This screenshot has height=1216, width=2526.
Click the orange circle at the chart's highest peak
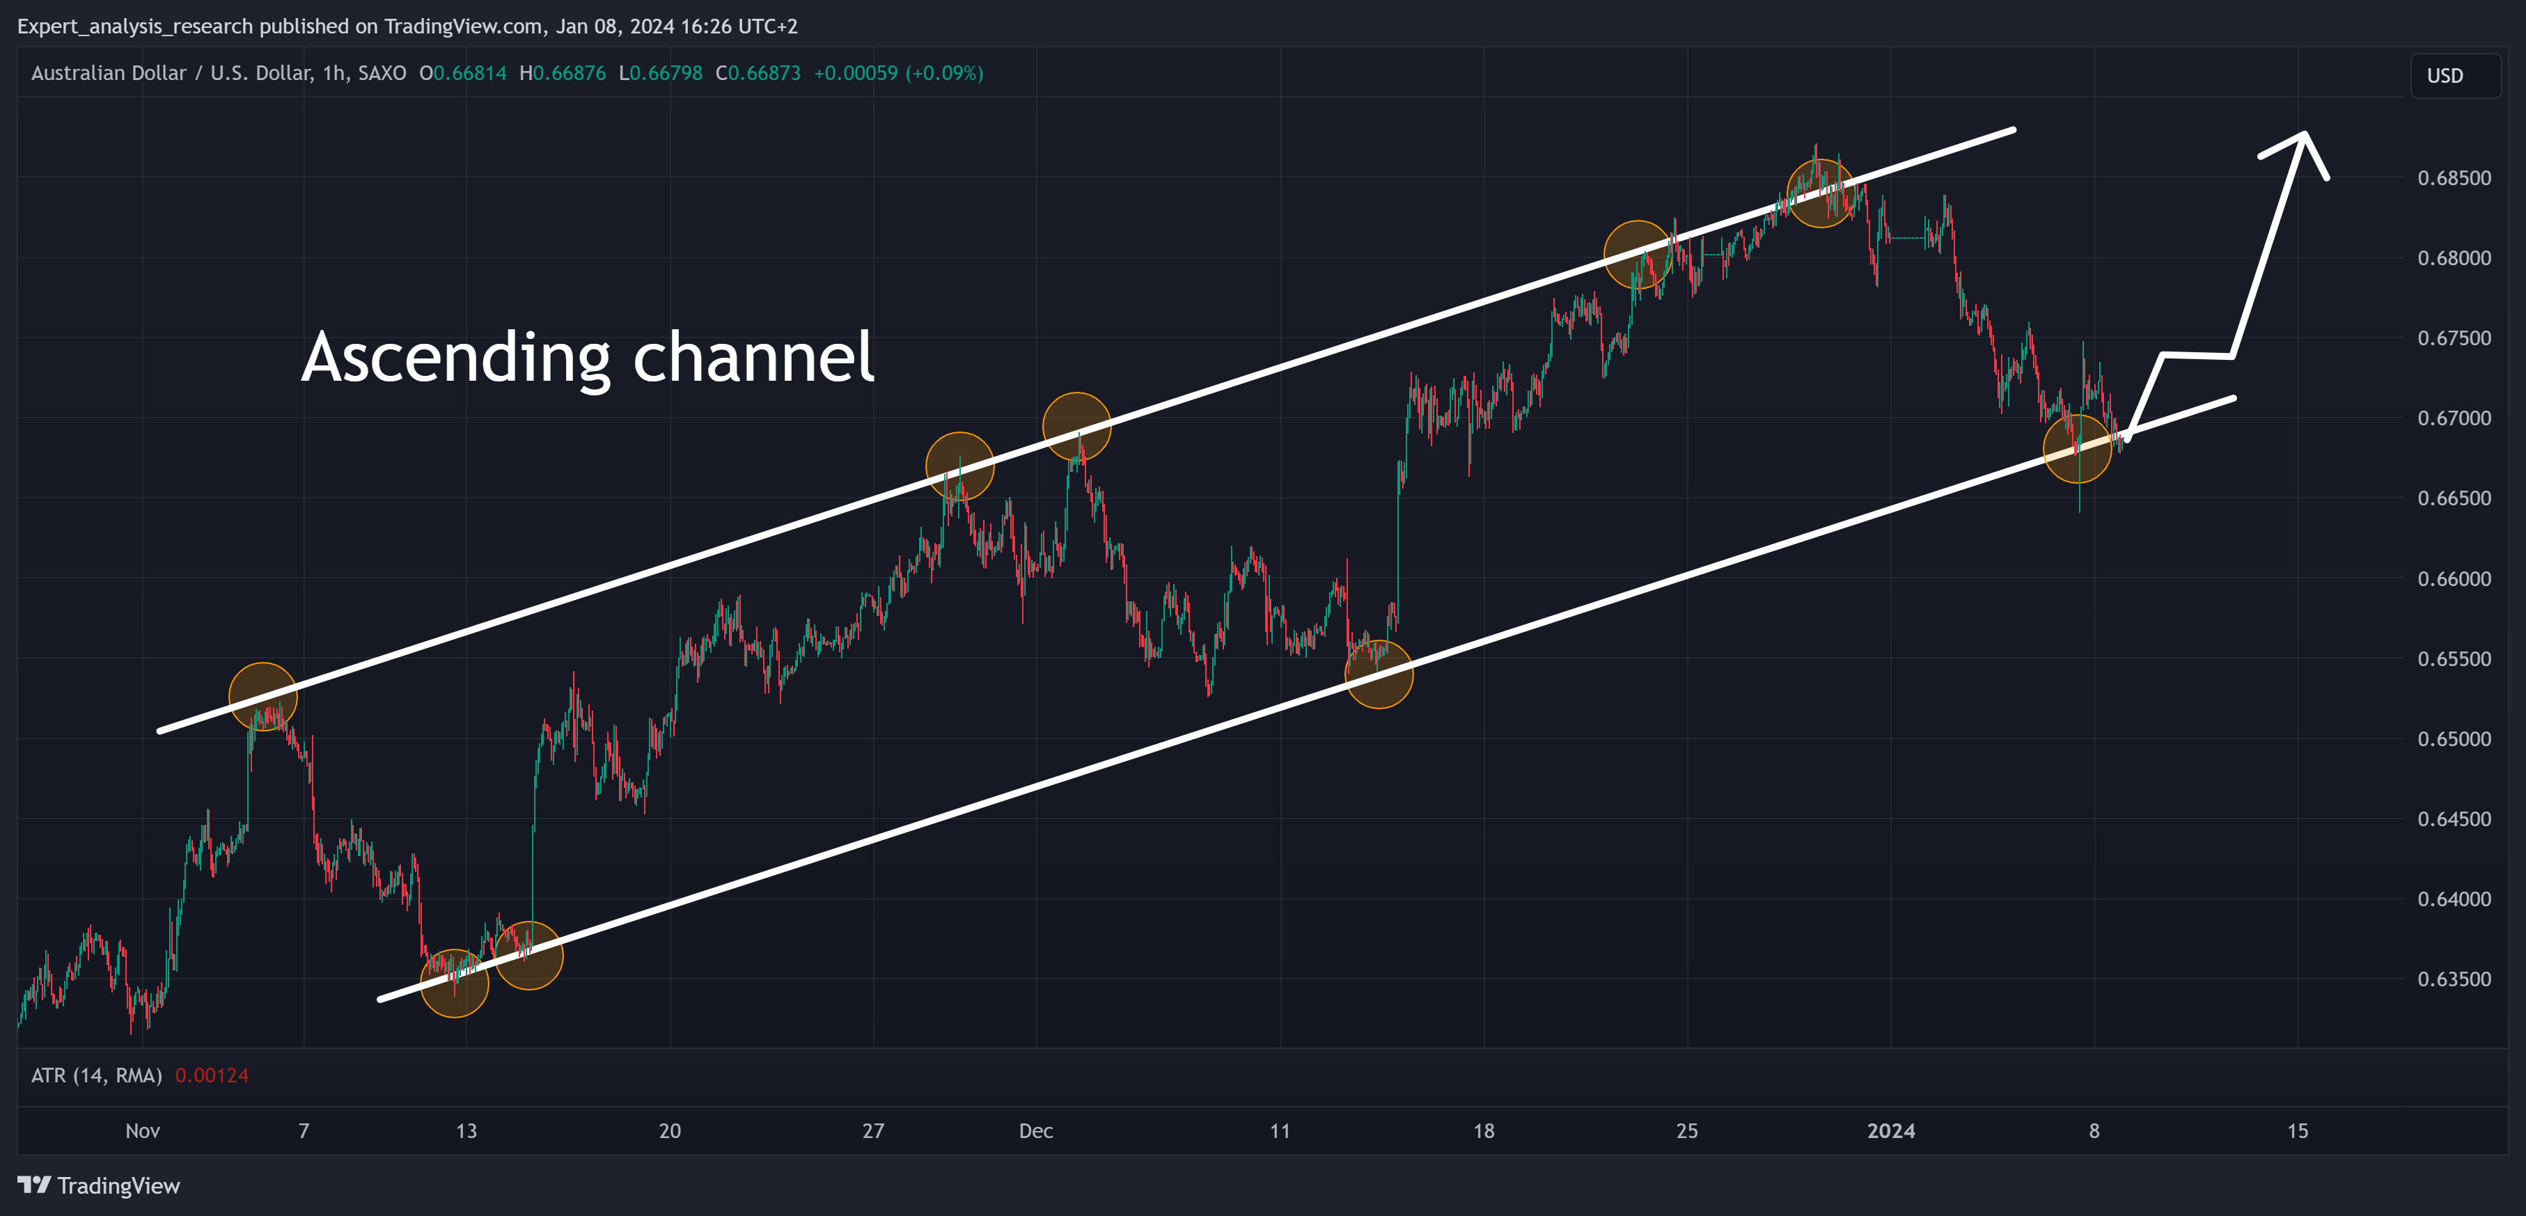point(1820,194)
